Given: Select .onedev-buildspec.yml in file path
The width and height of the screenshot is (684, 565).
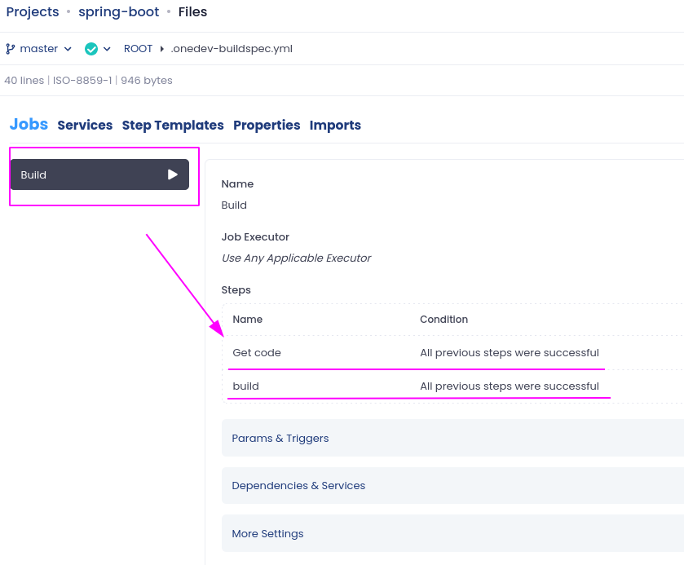Looking at the screenshot, I should tap(232, 49).
